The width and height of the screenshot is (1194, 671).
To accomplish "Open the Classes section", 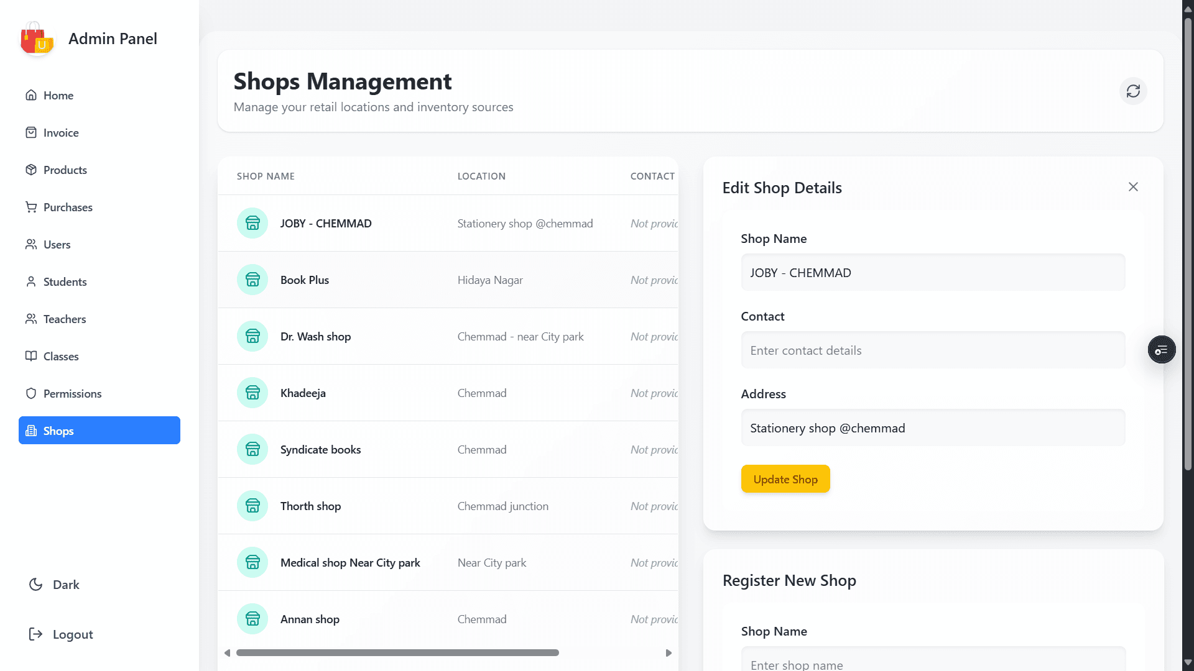I will [x=99, y=356].
